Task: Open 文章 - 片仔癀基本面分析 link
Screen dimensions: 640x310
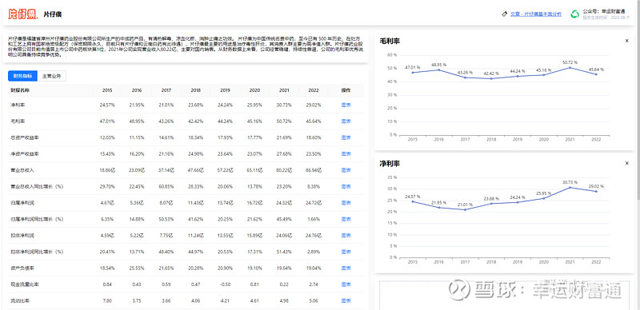Action: click(536, 14)
